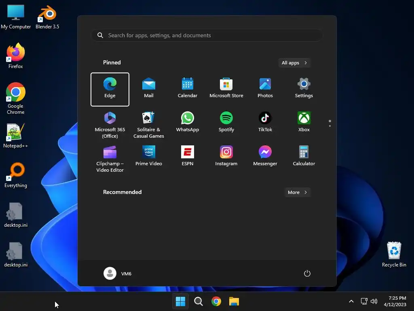This screenshot has width=414, height=311.
Task: Open network status in system tray
Action: [x=364, y=301]
